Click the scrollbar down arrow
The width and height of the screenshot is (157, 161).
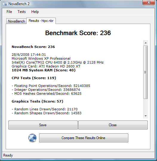pyautogui.click(x=146, y=116)
